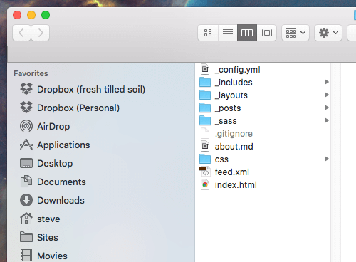Switch Finder to list view
Viewport: 356px width, 262px height.
[x=228, y=33]
